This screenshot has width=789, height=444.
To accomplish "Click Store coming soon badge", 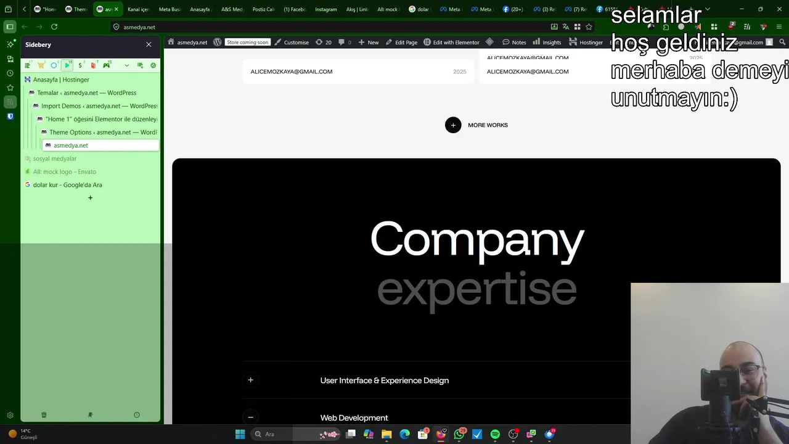I will coord(248,43).
